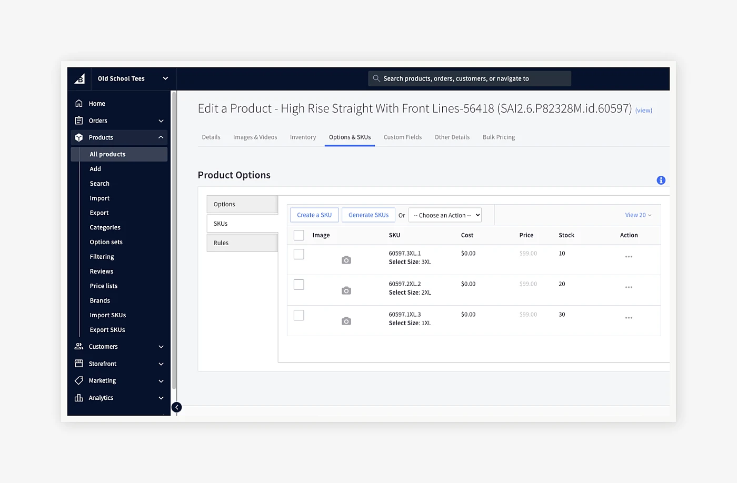The width and height of the screenshot is (737, 483).
Task: Open the product (view) link
Action: [643, 110]
